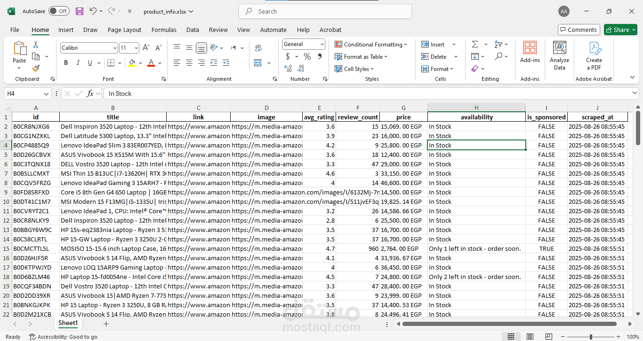Click Center horizontal alignment icon
This screenshot has height=341, width=643.
(x=189, y=63)
